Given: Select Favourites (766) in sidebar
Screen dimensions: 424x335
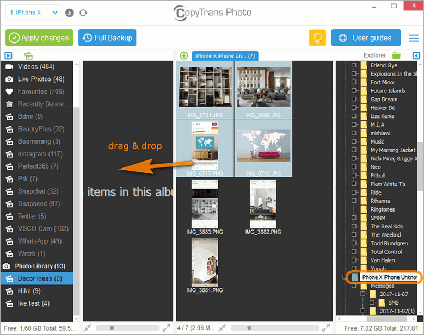Looking at the screenshot, I should pos(37,91).
